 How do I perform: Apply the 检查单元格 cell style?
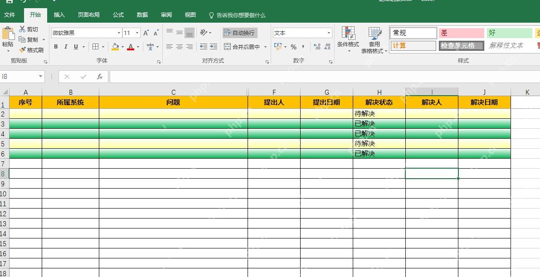pyautogui.click(x=462, y=45)
